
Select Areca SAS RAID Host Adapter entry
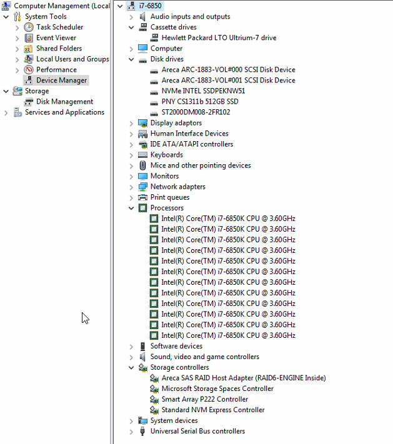[244, 378]
